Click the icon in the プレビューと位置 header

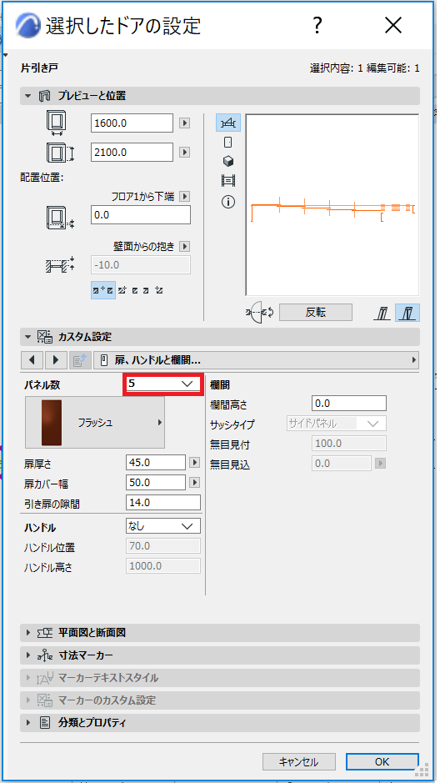point(44,96)
